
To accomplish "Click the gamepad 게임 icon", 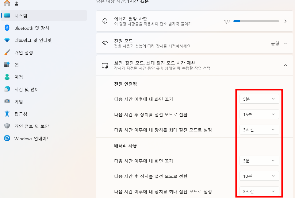I will point(7,101).
